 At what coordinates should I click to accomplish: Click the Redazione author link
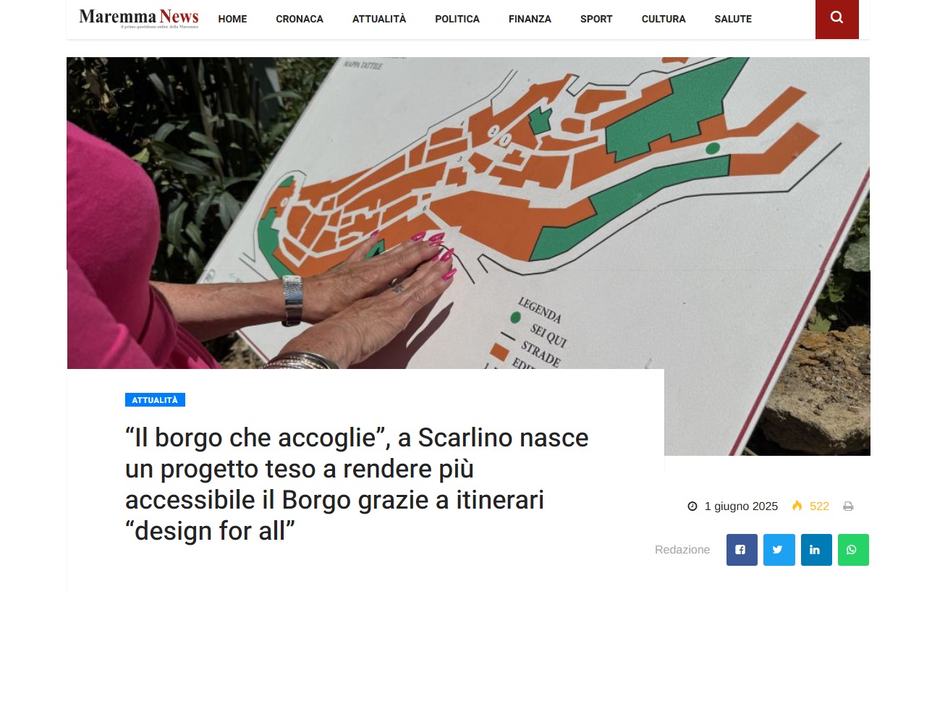tap(682, 550)
